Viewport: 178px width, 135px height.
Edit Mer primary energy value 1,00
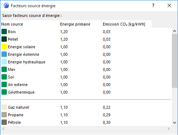coord(64,69)
